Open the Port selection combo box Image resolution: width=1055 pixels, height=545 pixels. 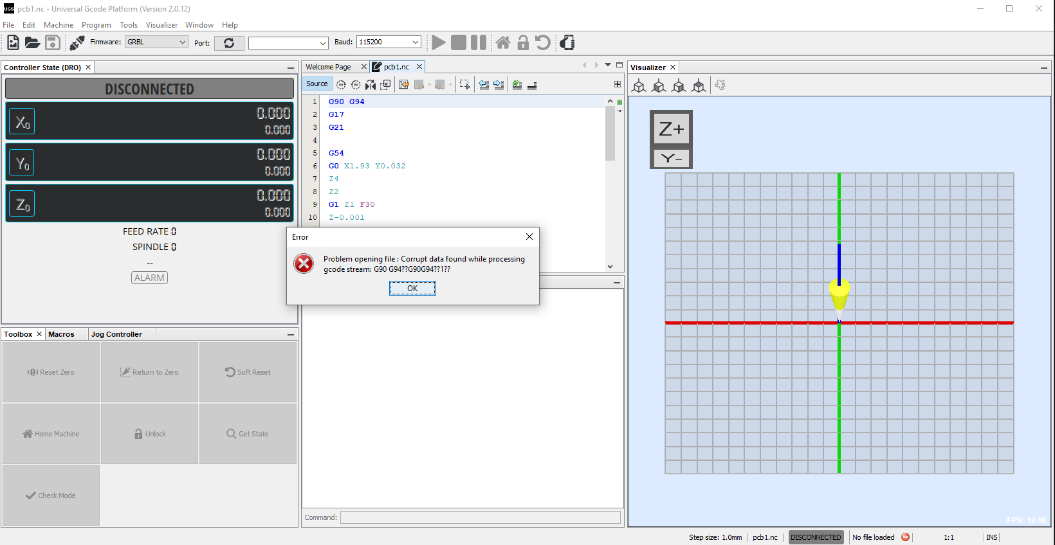[x=288, y=43]
